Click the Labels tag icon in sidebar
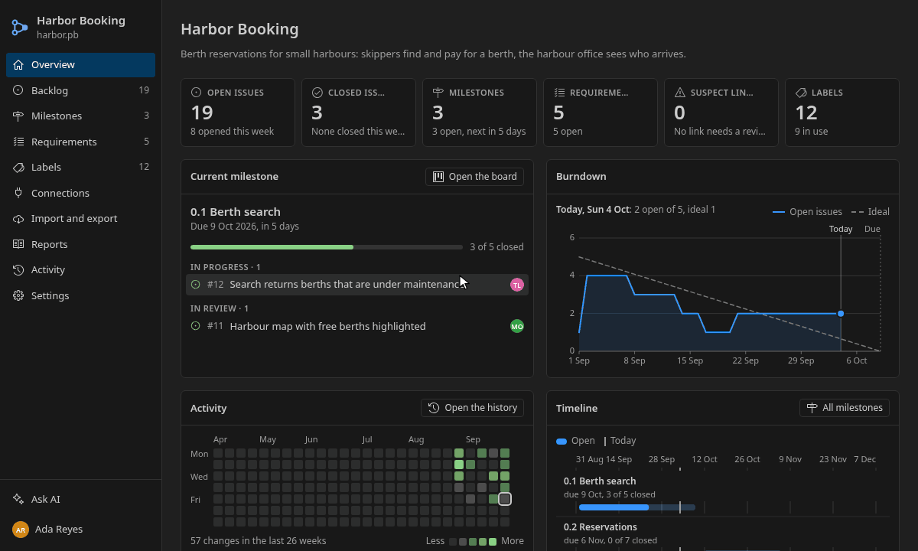The height and width of the screenshot is (551, 918). point(18,167)
